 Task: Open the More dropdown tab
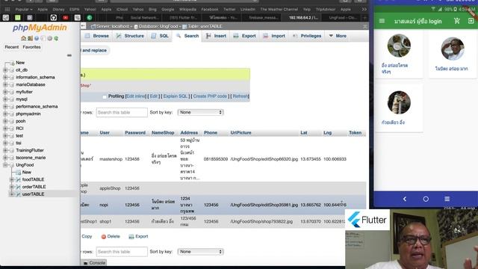coord(338,36)
